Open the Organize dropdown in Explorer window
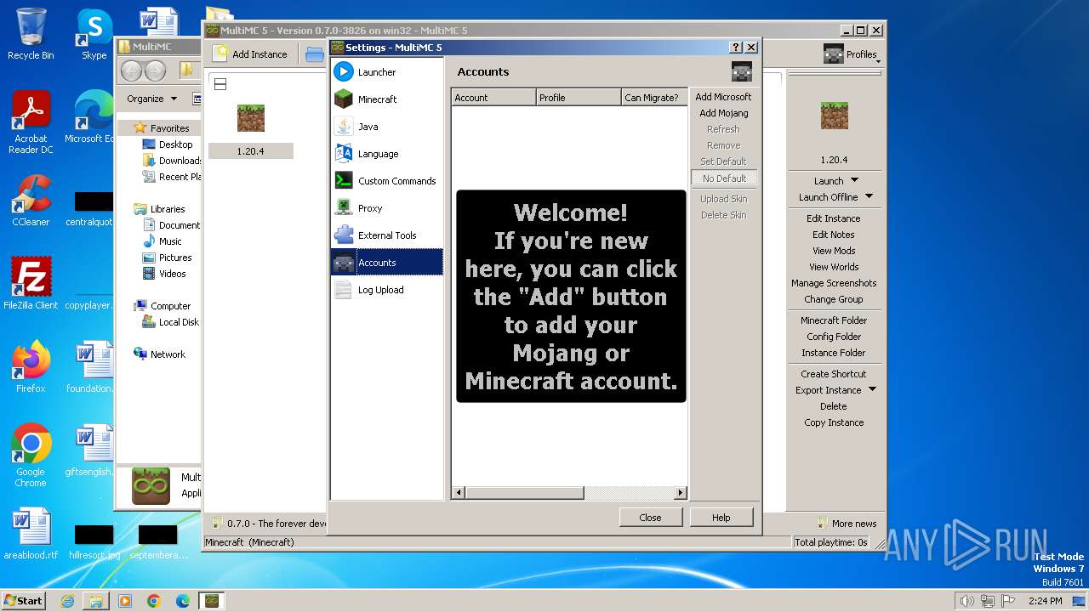The image size is (1089, 612). tap(151, 99)
